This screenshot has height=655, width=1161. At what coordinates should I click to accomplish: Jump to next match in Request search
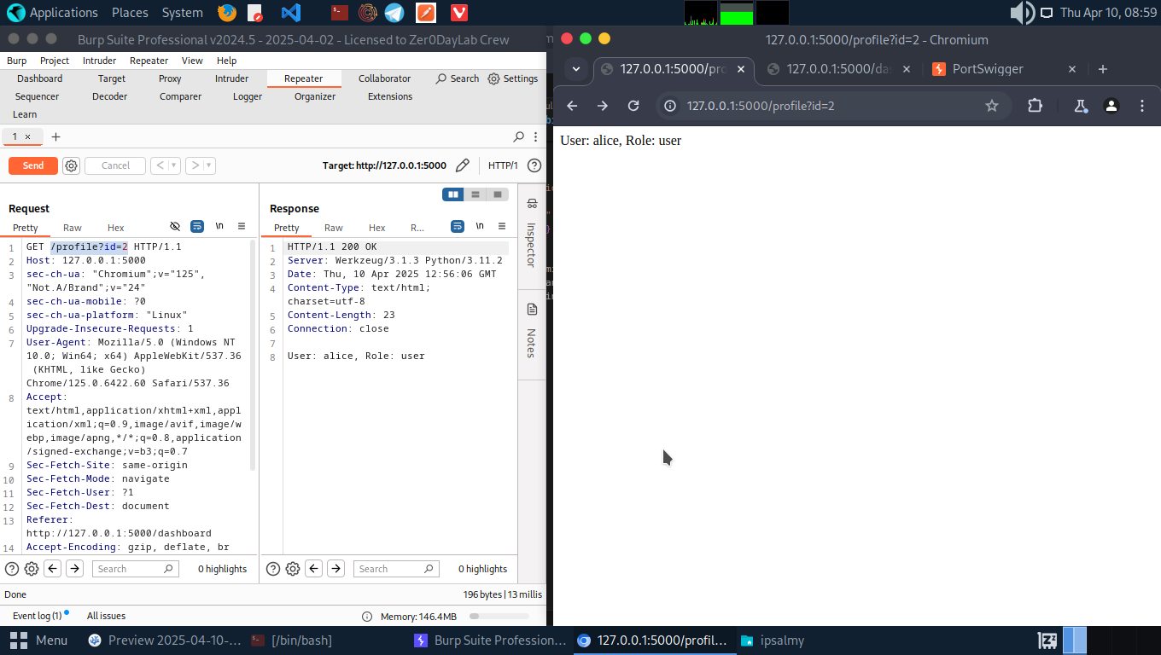(75, 569)
